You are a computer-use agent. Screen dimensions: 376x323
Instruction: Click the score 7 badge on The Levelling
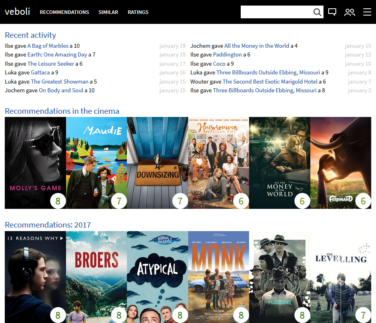[363, 315]
